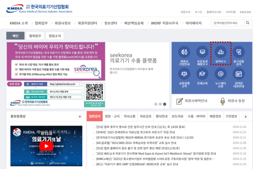Select the 협회업무 tab below navigation
The width and height of the screenshot is (253, 169).
coord(35,36)
